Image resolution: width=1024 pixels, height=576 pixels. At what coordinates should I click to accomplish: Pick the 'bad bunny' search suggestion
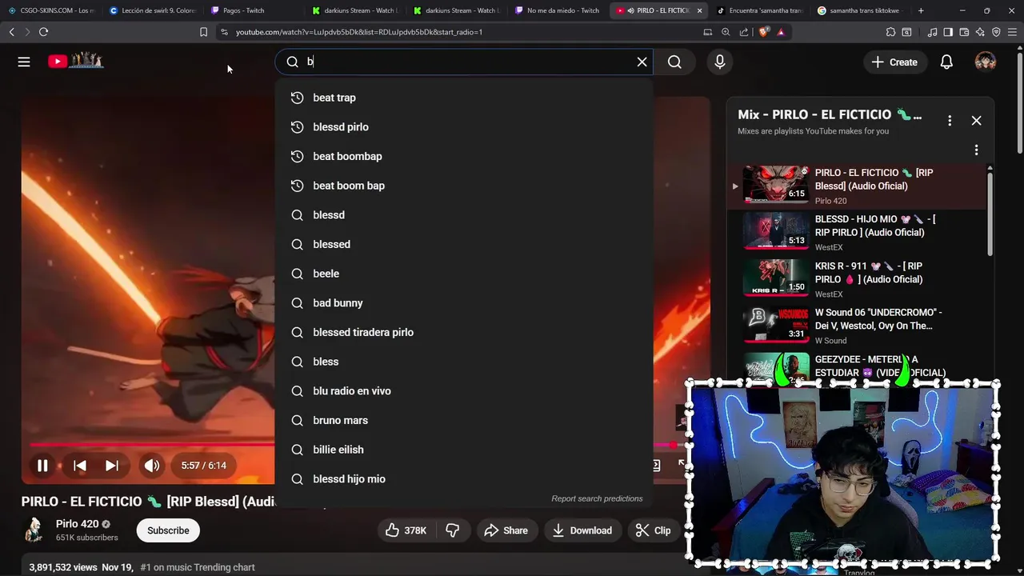(464, 303)
